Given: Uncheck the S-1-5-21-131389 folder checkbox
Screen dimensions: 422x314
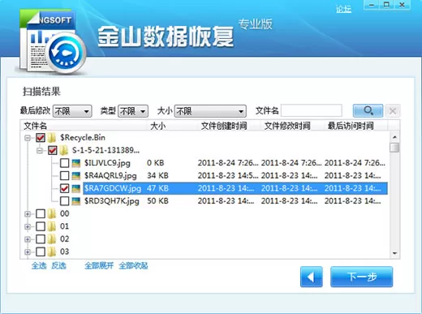Looking at the screenshot, I should tap(53, 150).
